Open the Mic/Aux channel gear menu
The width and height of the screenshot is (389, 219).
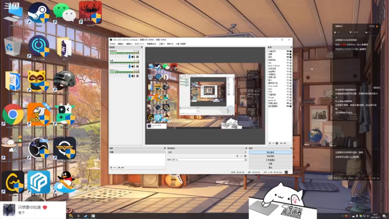(x=138, y=76)
